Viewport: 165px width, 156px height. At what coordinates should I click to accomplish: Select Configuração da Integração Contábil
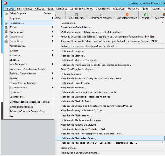coord(29,102)
